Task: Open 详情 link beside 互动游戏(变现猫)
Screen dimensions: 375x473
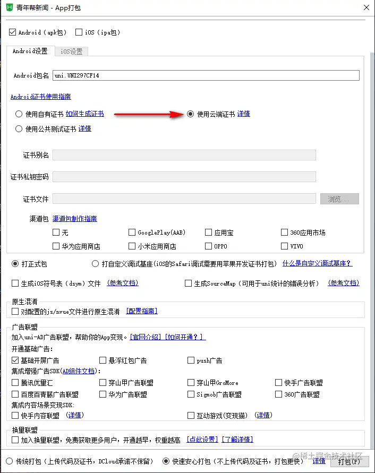Action: coord(263,415)
